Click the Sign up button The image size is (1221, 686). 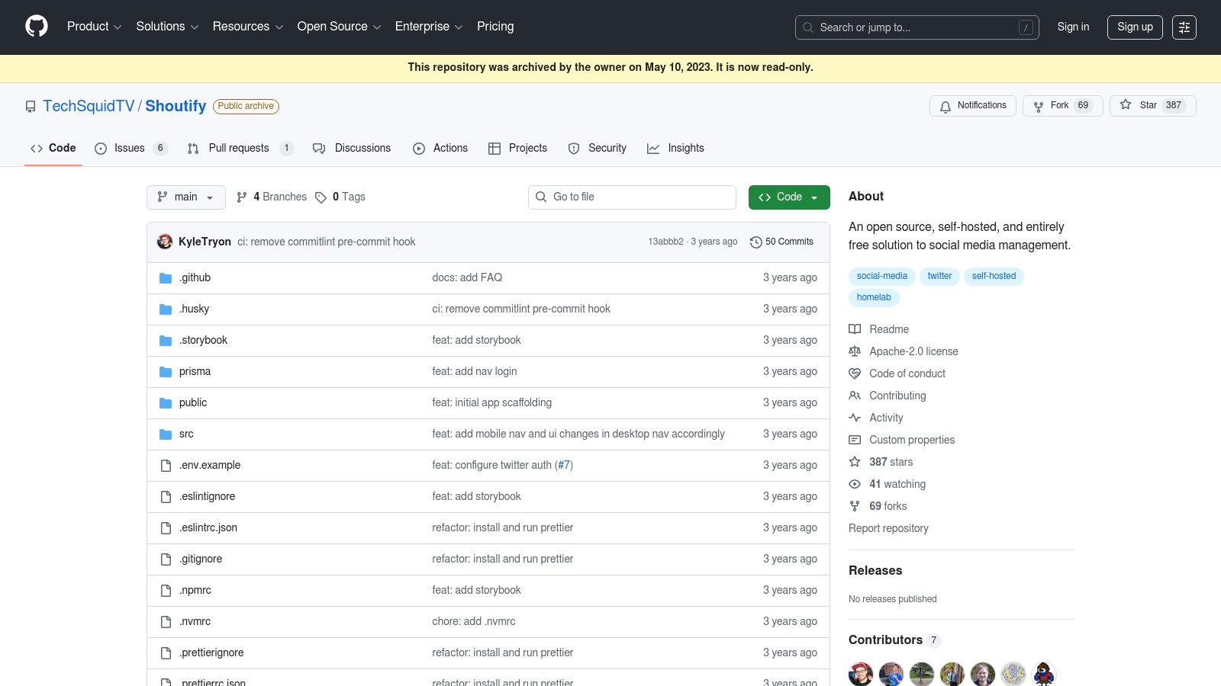coord(1135,27)
